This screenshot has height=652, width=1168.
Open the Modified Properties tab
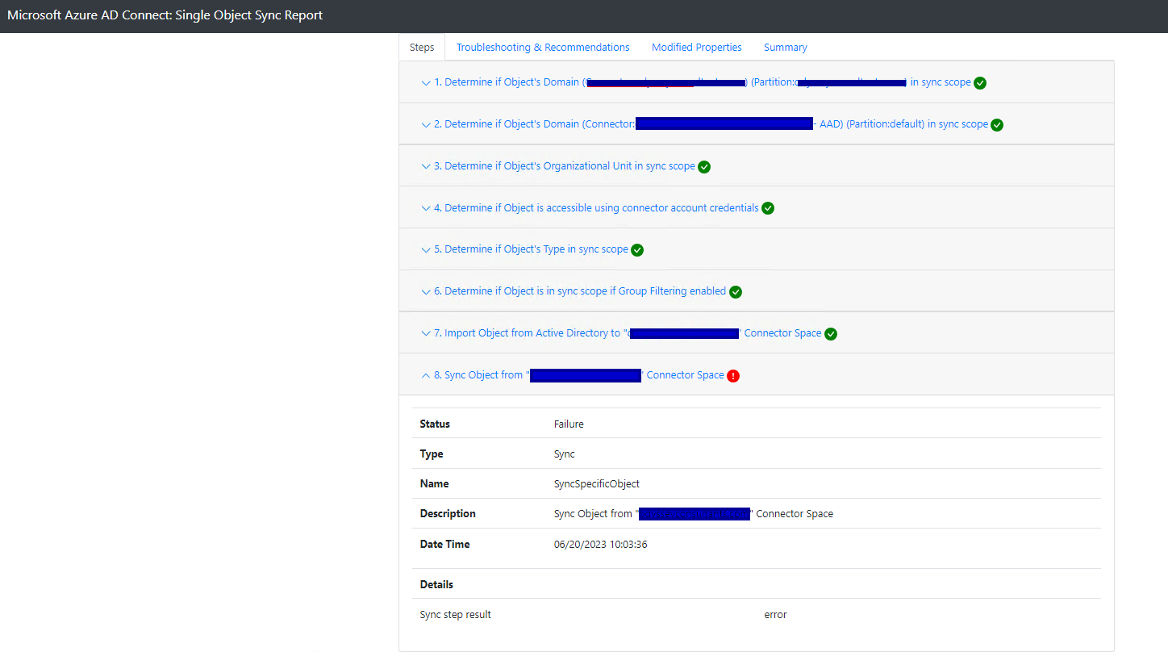696,47
